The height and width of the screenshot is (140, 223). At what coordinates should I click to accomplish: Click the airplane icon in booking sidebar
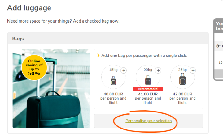point(218,46)
